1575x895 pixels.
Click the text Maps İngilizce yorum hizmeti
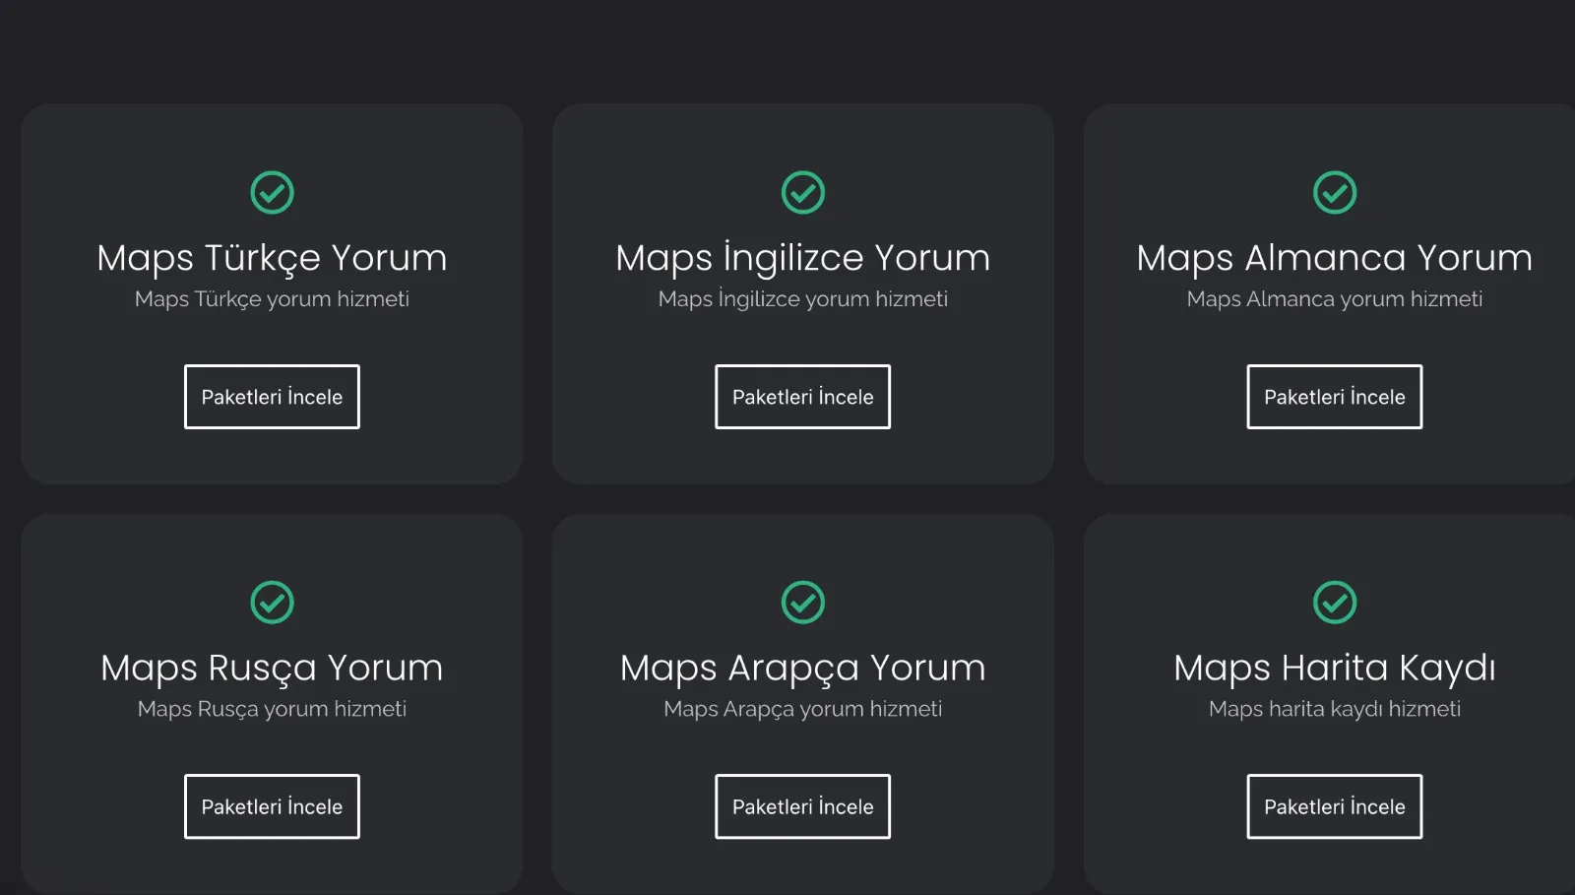(803, 299)
